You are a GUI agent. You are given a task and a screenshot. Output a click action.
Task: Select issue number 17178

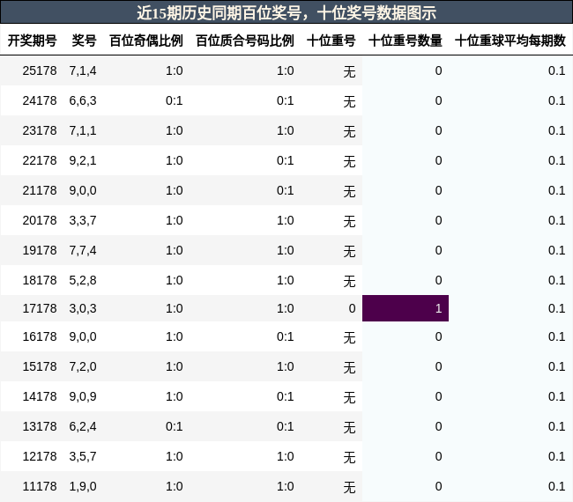[x=40, y=308]
